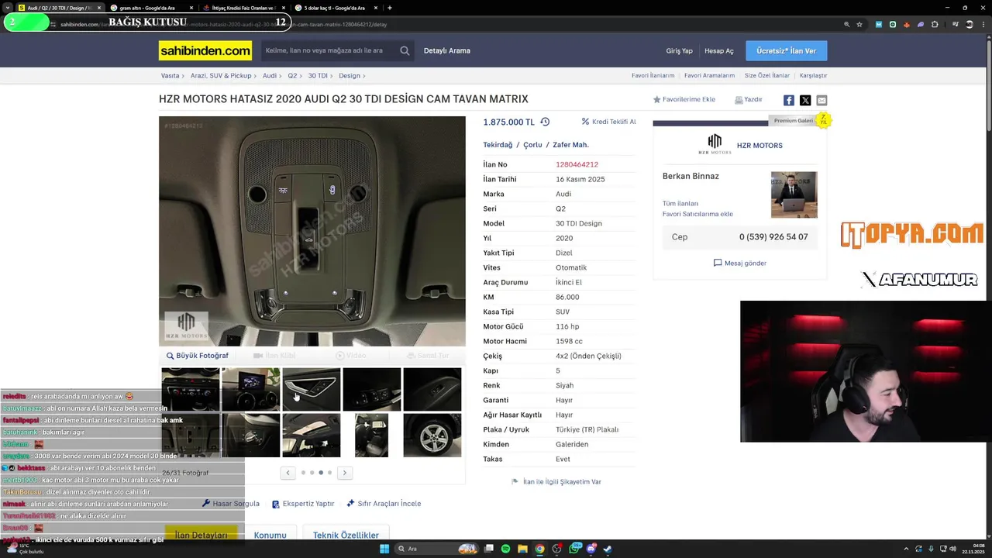Click the Q2 breadcrumb
This screenshot has height=558, width=992.
(292, 76)
